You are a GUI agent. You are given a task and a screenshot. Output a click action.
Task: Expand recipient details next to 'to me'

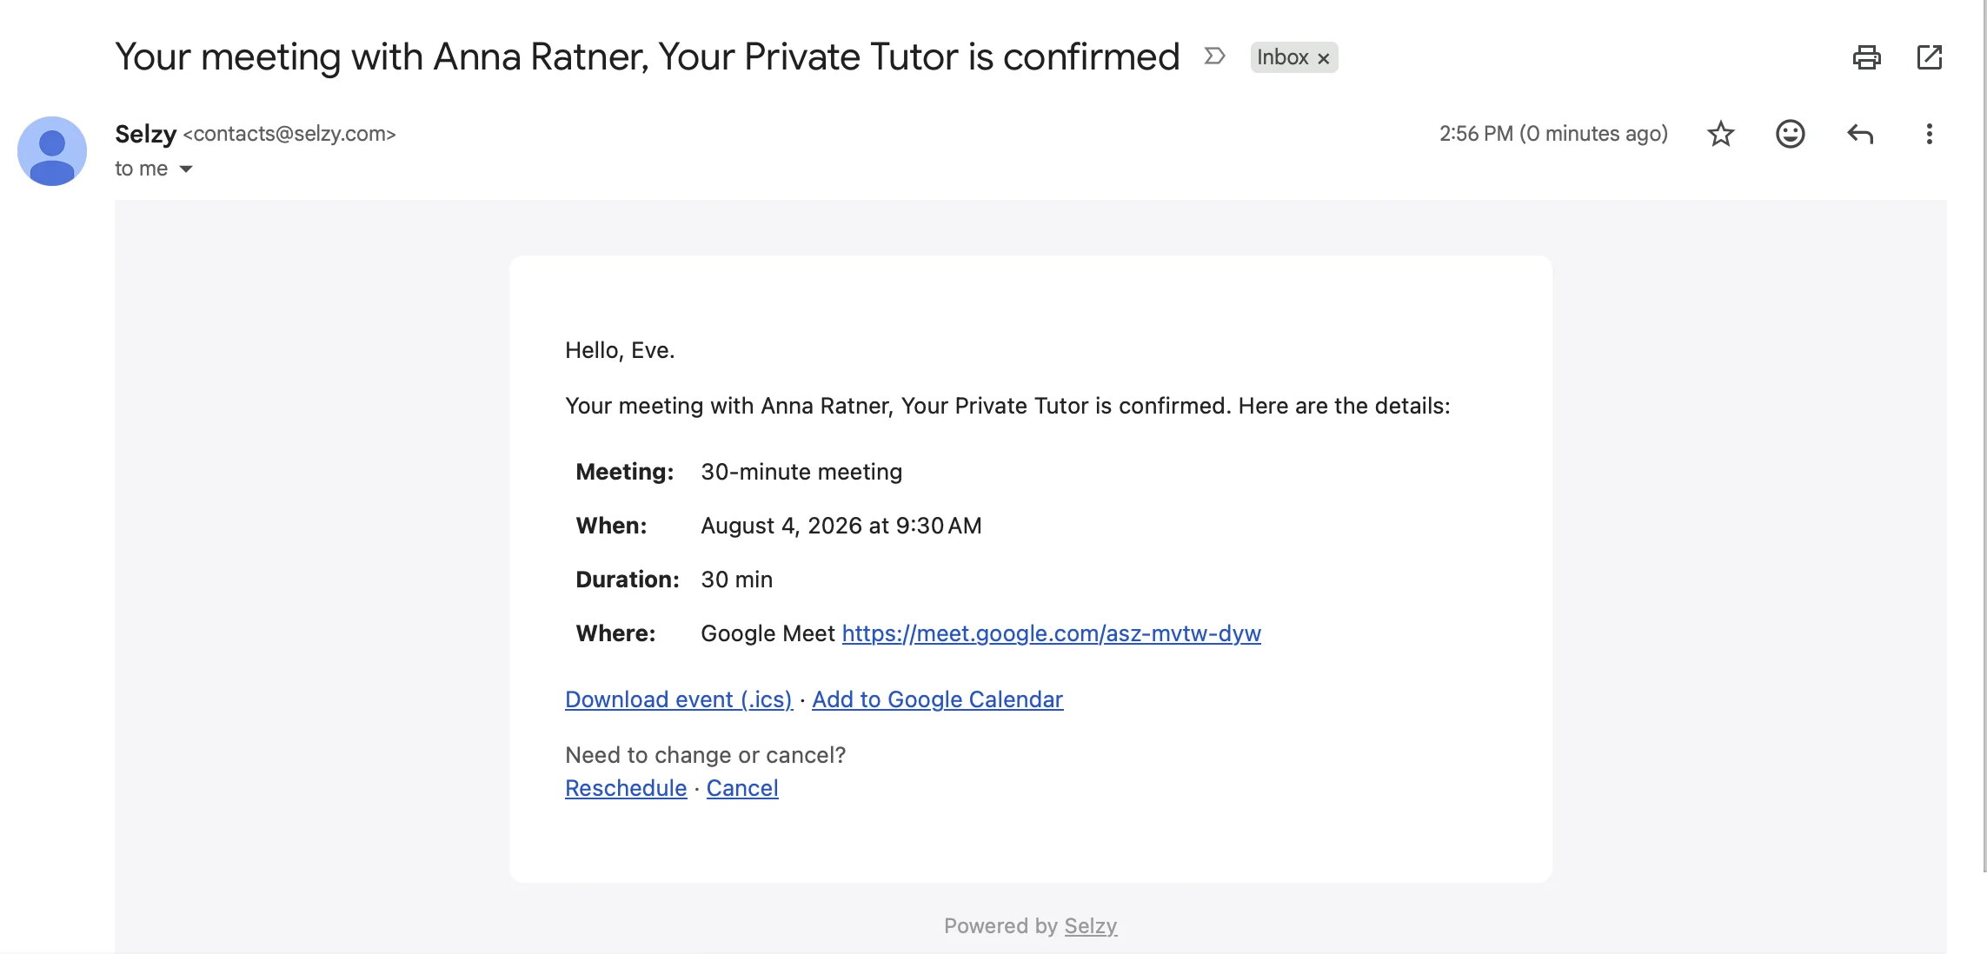[x=186, y=169]
